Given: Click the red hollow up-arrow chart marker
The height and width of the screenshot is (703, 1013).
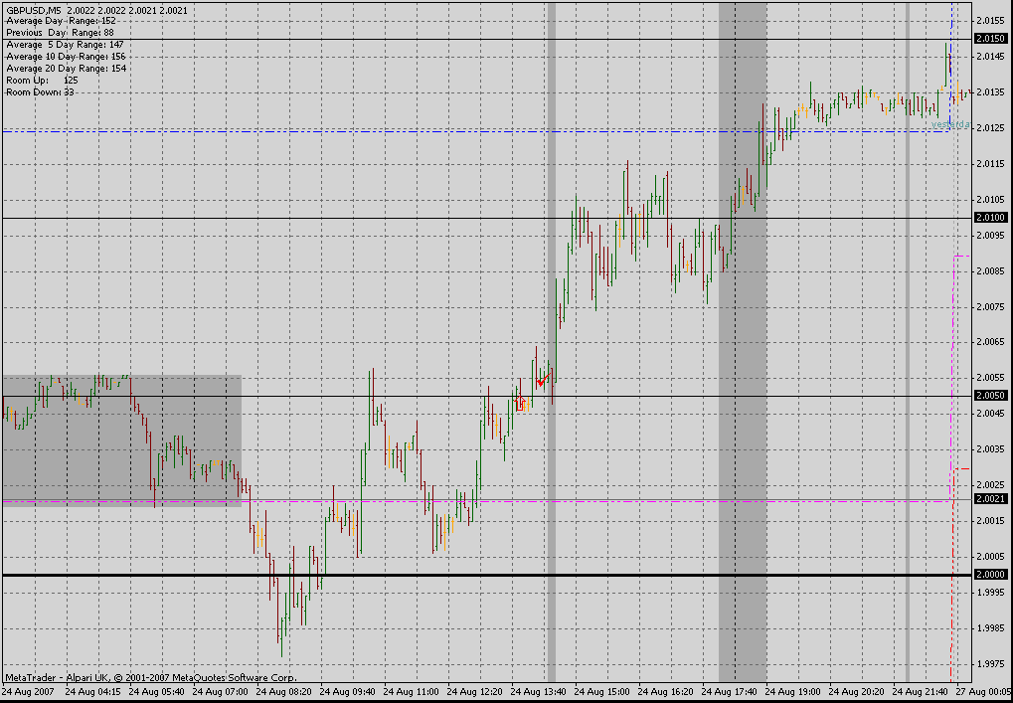Looking at the screenshot, I should click(520, 403).
